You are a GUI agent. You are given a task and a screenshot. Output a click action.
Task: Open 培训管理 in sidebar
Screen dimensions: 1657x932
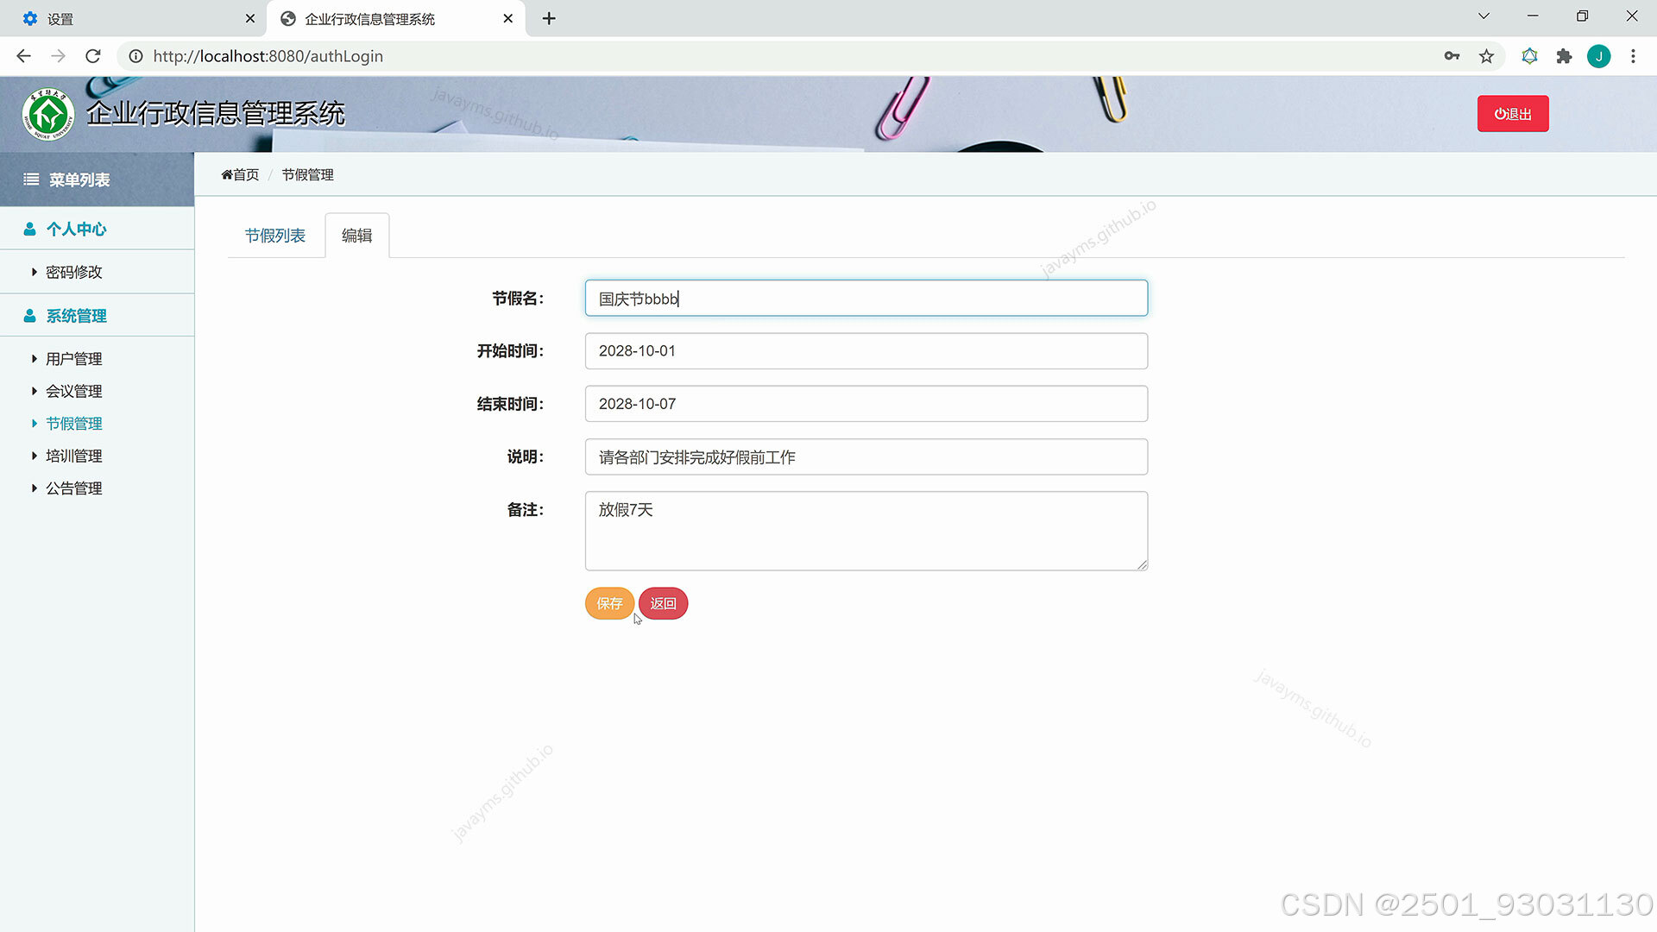tap(73, 456)
